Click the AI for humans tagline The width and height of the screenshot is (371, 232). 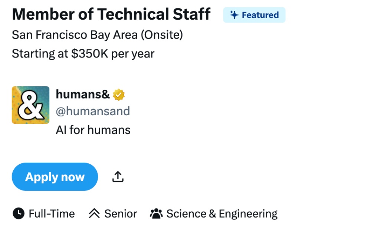coord(93,130)
